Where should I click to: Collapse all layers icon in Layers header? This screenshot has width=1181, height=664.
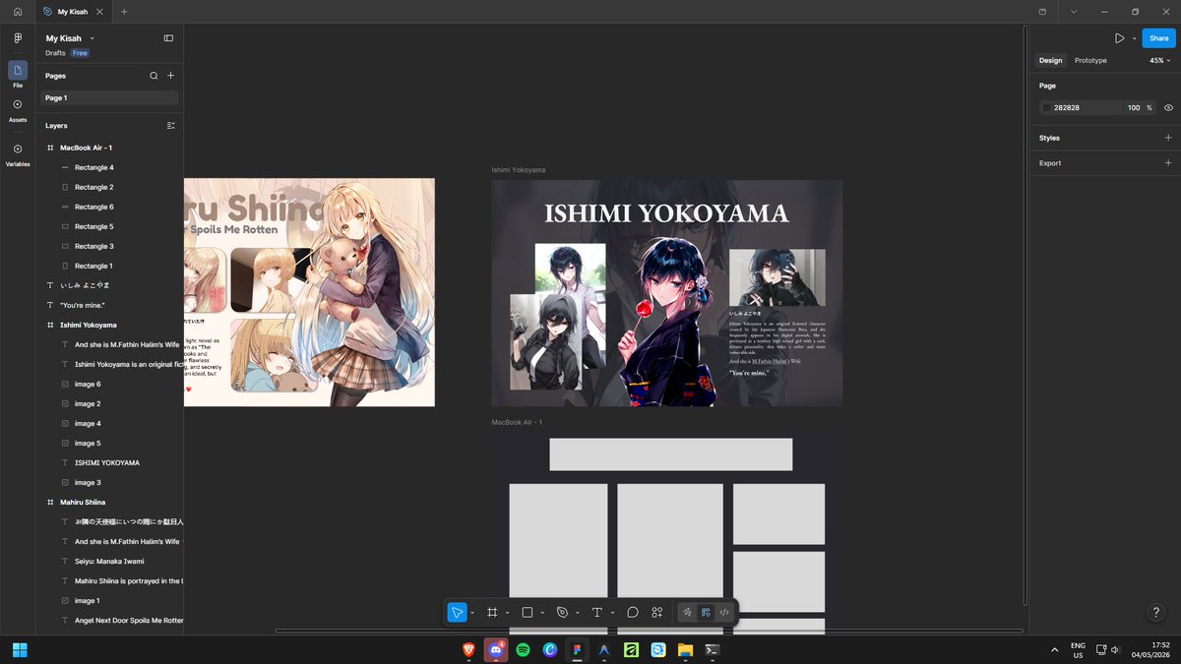pyautogui.click(x=170, y=126)
